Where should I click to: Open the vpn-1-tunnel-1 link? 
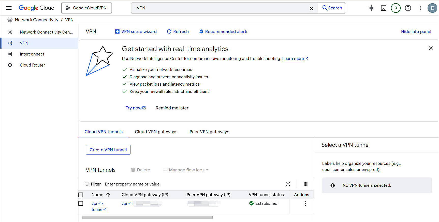coord(99,207)
